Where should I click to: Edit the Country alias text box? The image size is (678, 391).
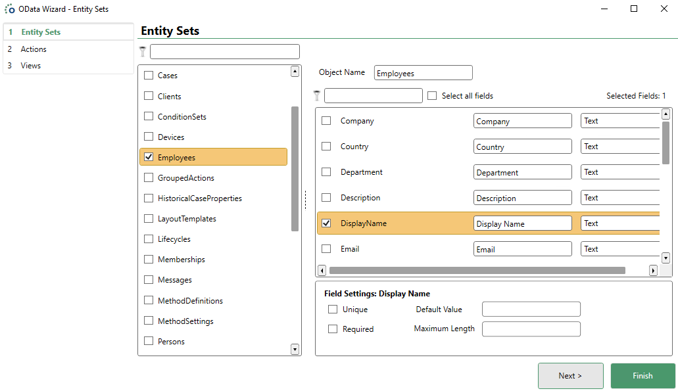pos(523,147)
